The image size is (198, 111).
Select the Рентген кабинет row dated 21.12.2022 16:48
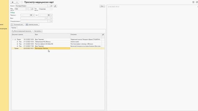coord(58,44)
